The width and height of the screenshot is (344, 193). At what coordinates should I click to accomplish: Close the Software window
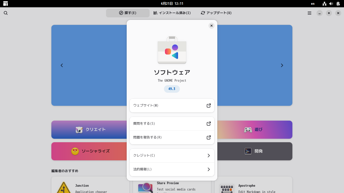[x=338, y=13]
